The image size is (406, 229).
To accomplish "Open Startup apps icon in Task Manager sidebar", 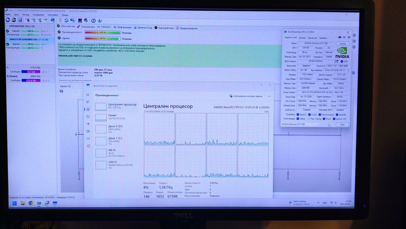I will point(88,124).
